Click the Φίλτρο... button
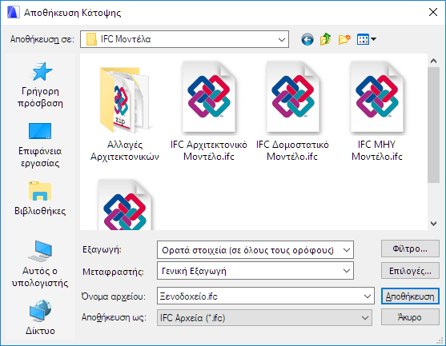 410,249
